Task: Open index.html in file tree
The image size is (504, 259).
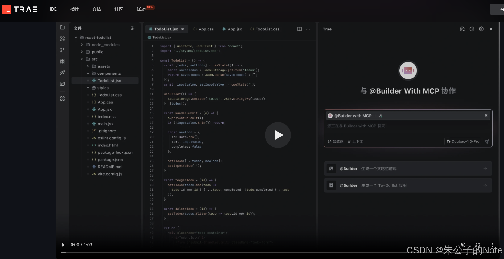Action: pyautogui.click(x=105, y=145)
